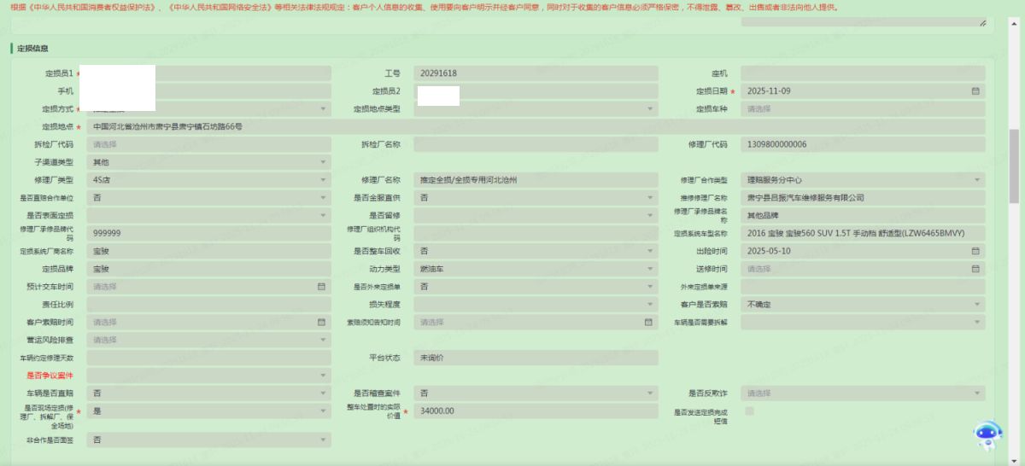
Task: Click the 出险时间 calendar icon
Action: [975, 252]
